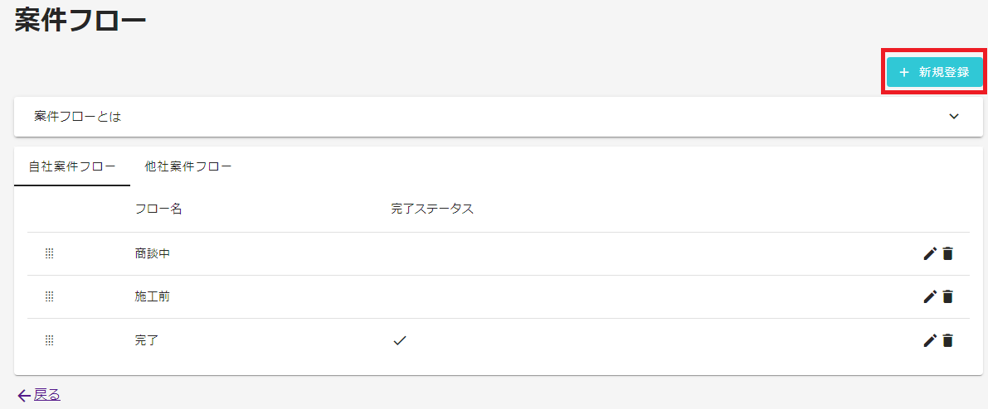
Task: Click the drag handle of 施工前 row
Action: 50,296
